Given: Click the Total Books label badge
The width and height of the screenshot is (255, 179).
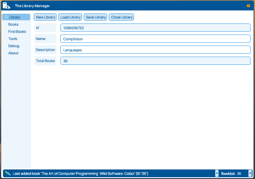Looking at the screenshot, I should [45, 61].
